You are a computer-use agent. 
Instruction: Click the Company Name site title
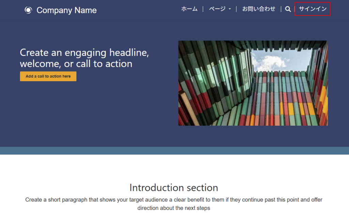pos(66,10)
